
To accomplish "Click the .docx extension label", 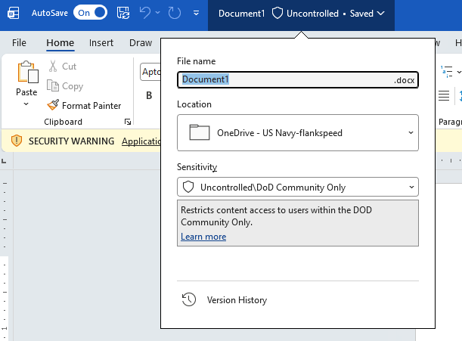I will click(404, 80).
